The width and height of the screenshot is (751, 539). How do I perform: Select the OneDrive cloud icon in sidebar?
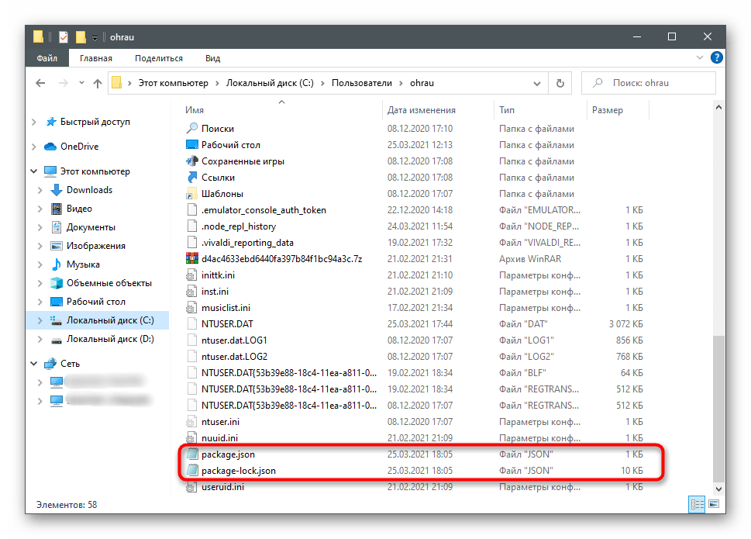click(51, 147)
